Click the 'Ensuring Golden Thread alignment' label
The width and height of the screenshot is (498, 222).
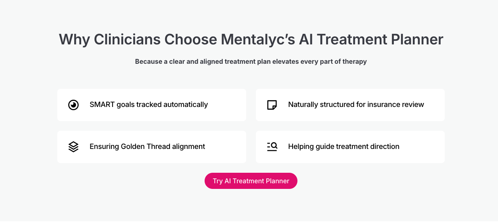pyautogui.click(x=147, y=147)
